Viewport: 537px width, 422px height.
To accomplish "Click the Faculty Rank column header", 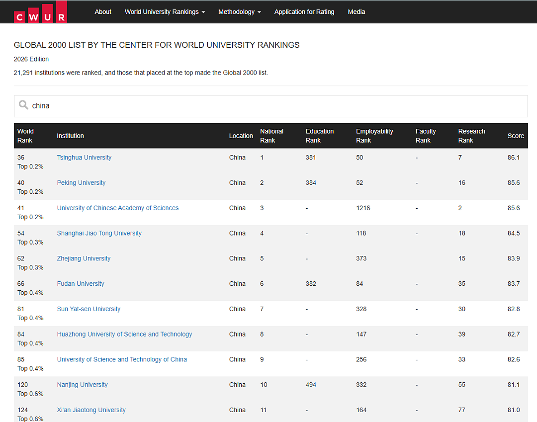I will pos(426,136).
